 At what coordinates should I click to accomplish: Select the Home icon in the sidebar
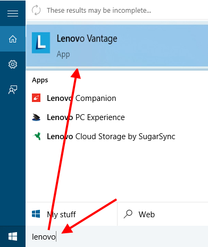(13, 39)
